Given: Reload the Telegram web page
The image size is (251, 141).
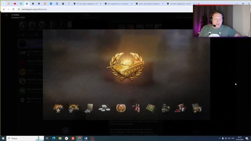Looking at the screenshot, I should 13,9.
